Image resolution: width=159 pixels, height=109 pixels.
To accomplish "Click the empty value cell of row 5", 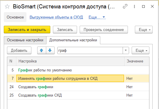I will [137, 70].
